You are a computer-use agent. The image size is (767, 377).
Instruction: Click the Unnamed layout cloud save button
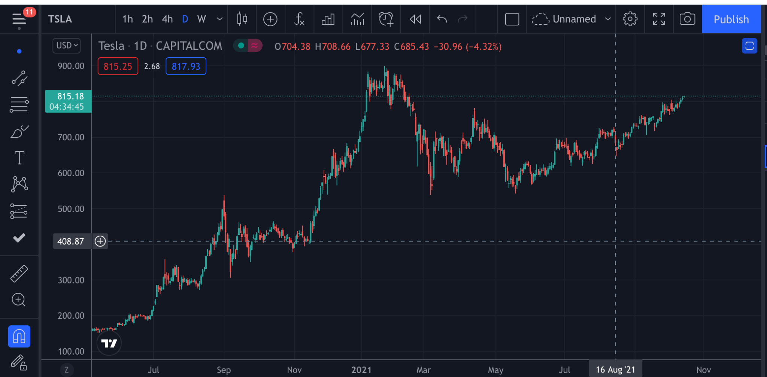pos(564,19)
